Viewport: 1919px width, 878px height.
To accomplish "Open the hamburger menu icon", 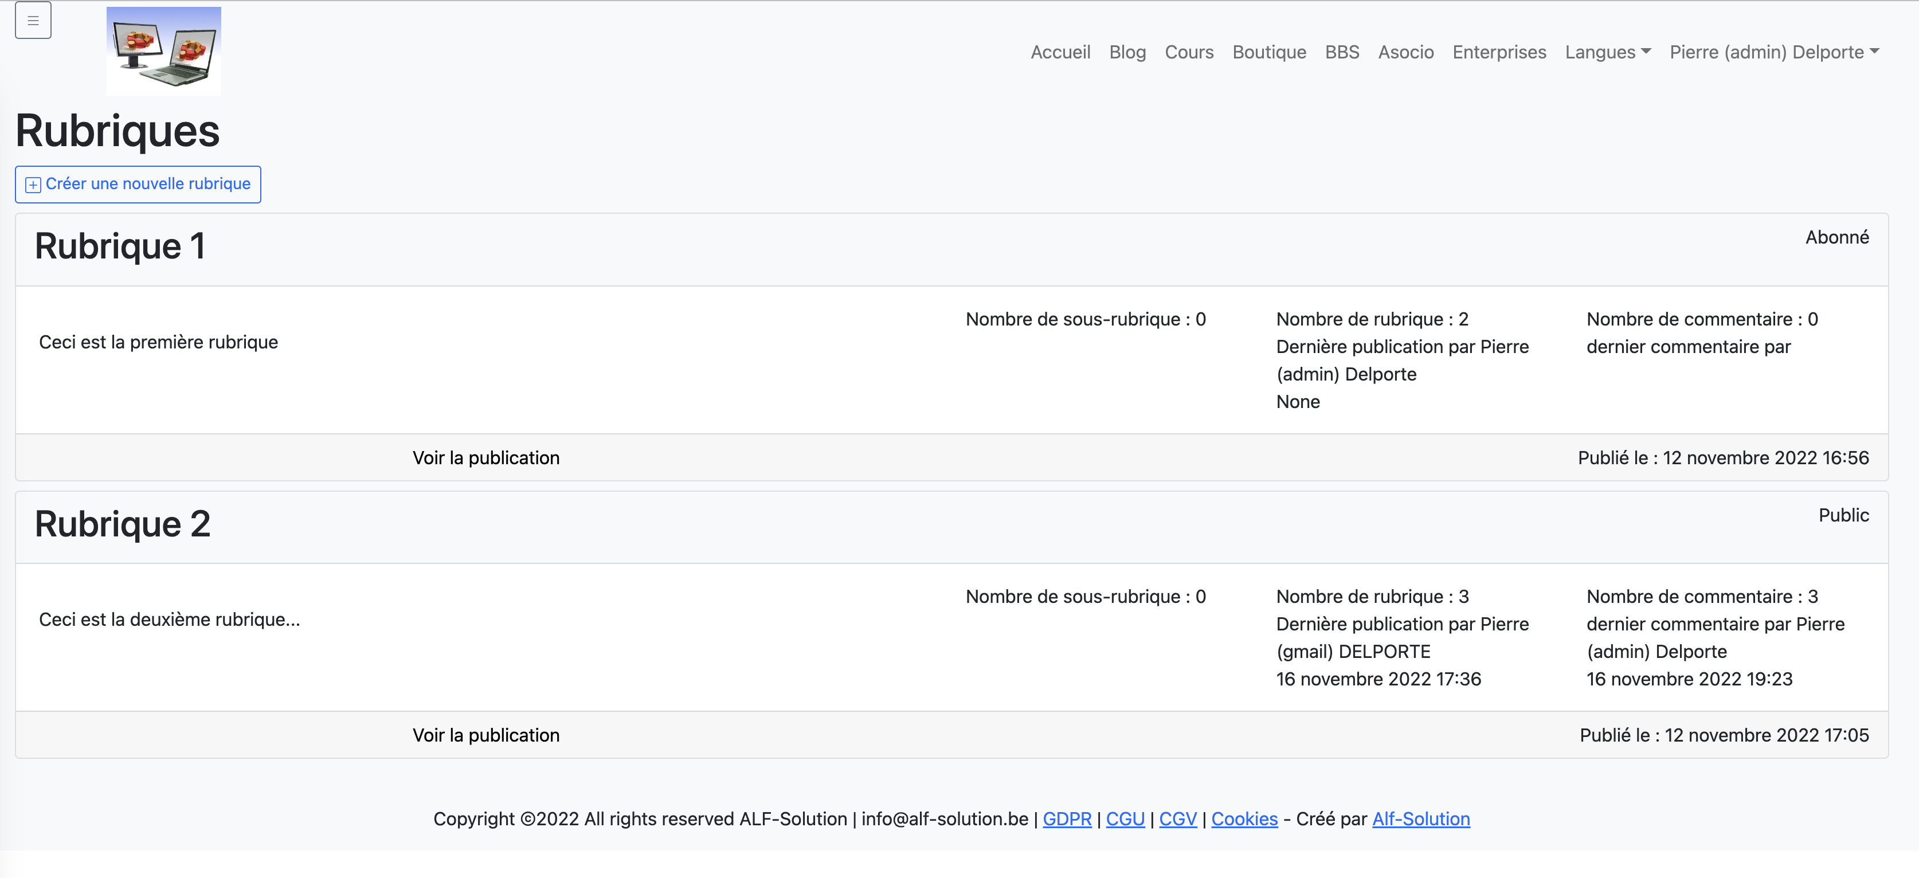I will [33, 20].
